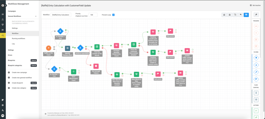Select Increase Monthly Global Entry Count node

click(116, 46)
